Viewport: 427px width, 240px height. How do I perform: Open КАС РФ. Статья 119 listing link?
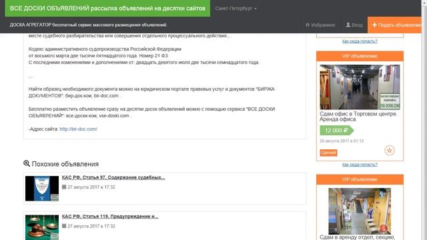[110, 216]
